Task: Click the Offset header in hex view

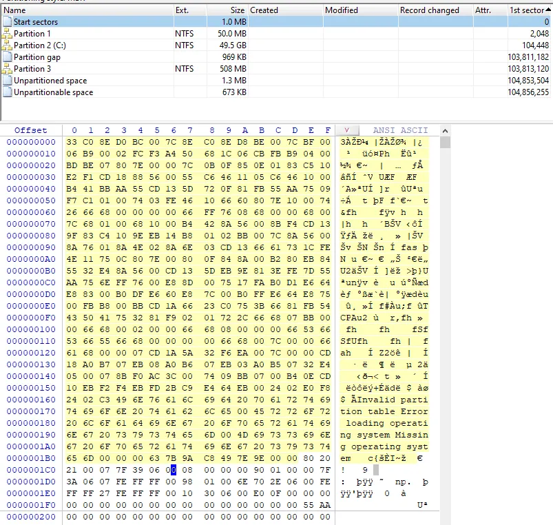Action: (x=31, y=130)
